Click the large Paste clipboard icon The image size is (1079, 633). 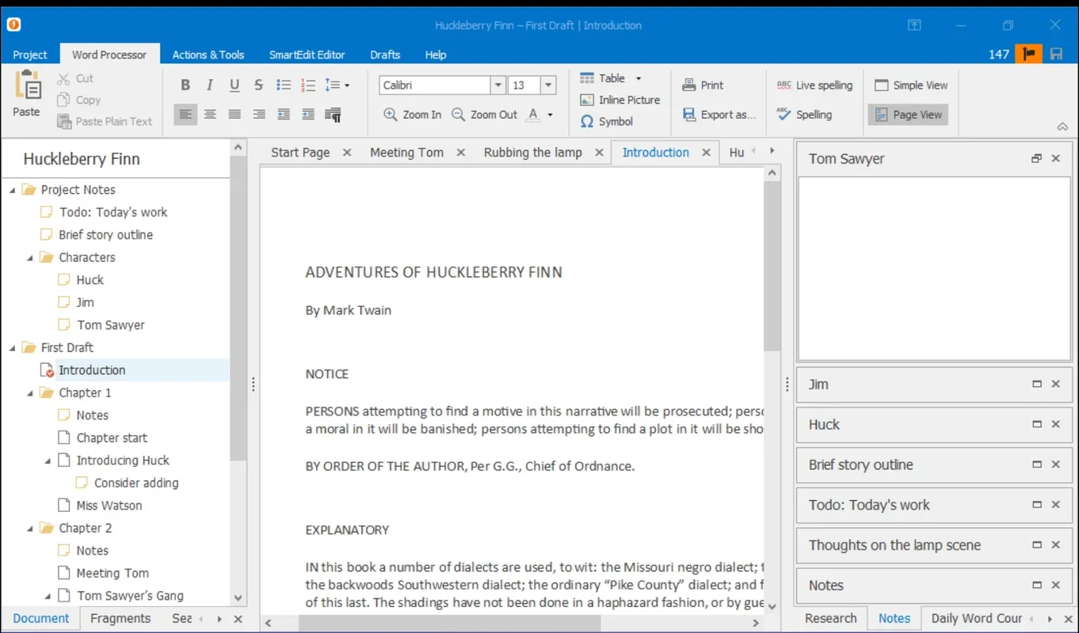[x=27, y=85]
